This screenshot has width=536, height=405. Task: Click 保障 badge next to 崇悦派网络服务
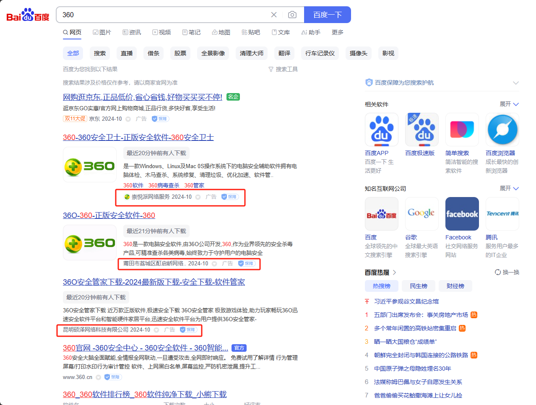coord(229,197)
